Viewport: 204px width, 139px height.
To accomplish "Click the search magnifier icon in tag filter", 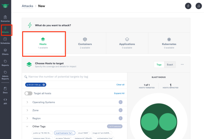I will pyautogui.click(x=26, y=77).
